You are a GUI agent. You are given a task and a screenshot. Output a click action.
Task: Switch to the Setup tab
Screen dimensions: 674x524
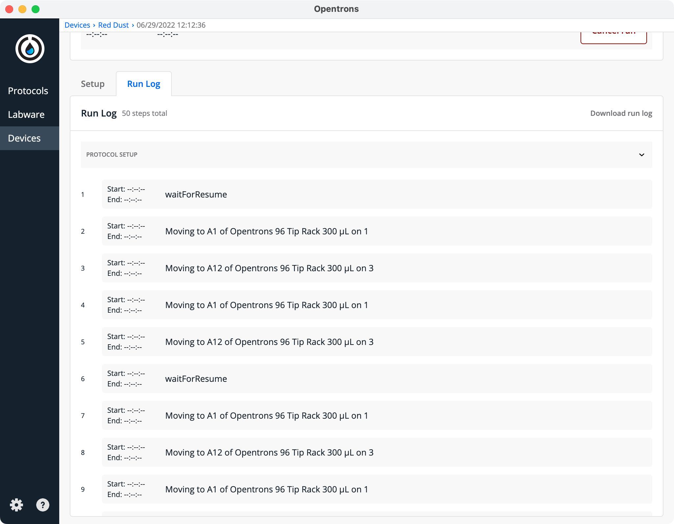[x=93, y=84]
